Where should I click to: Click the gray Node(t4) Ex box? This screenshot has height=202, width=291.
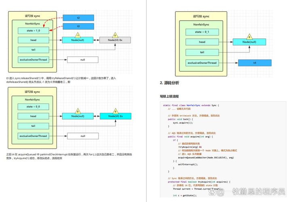pos(115,40)
